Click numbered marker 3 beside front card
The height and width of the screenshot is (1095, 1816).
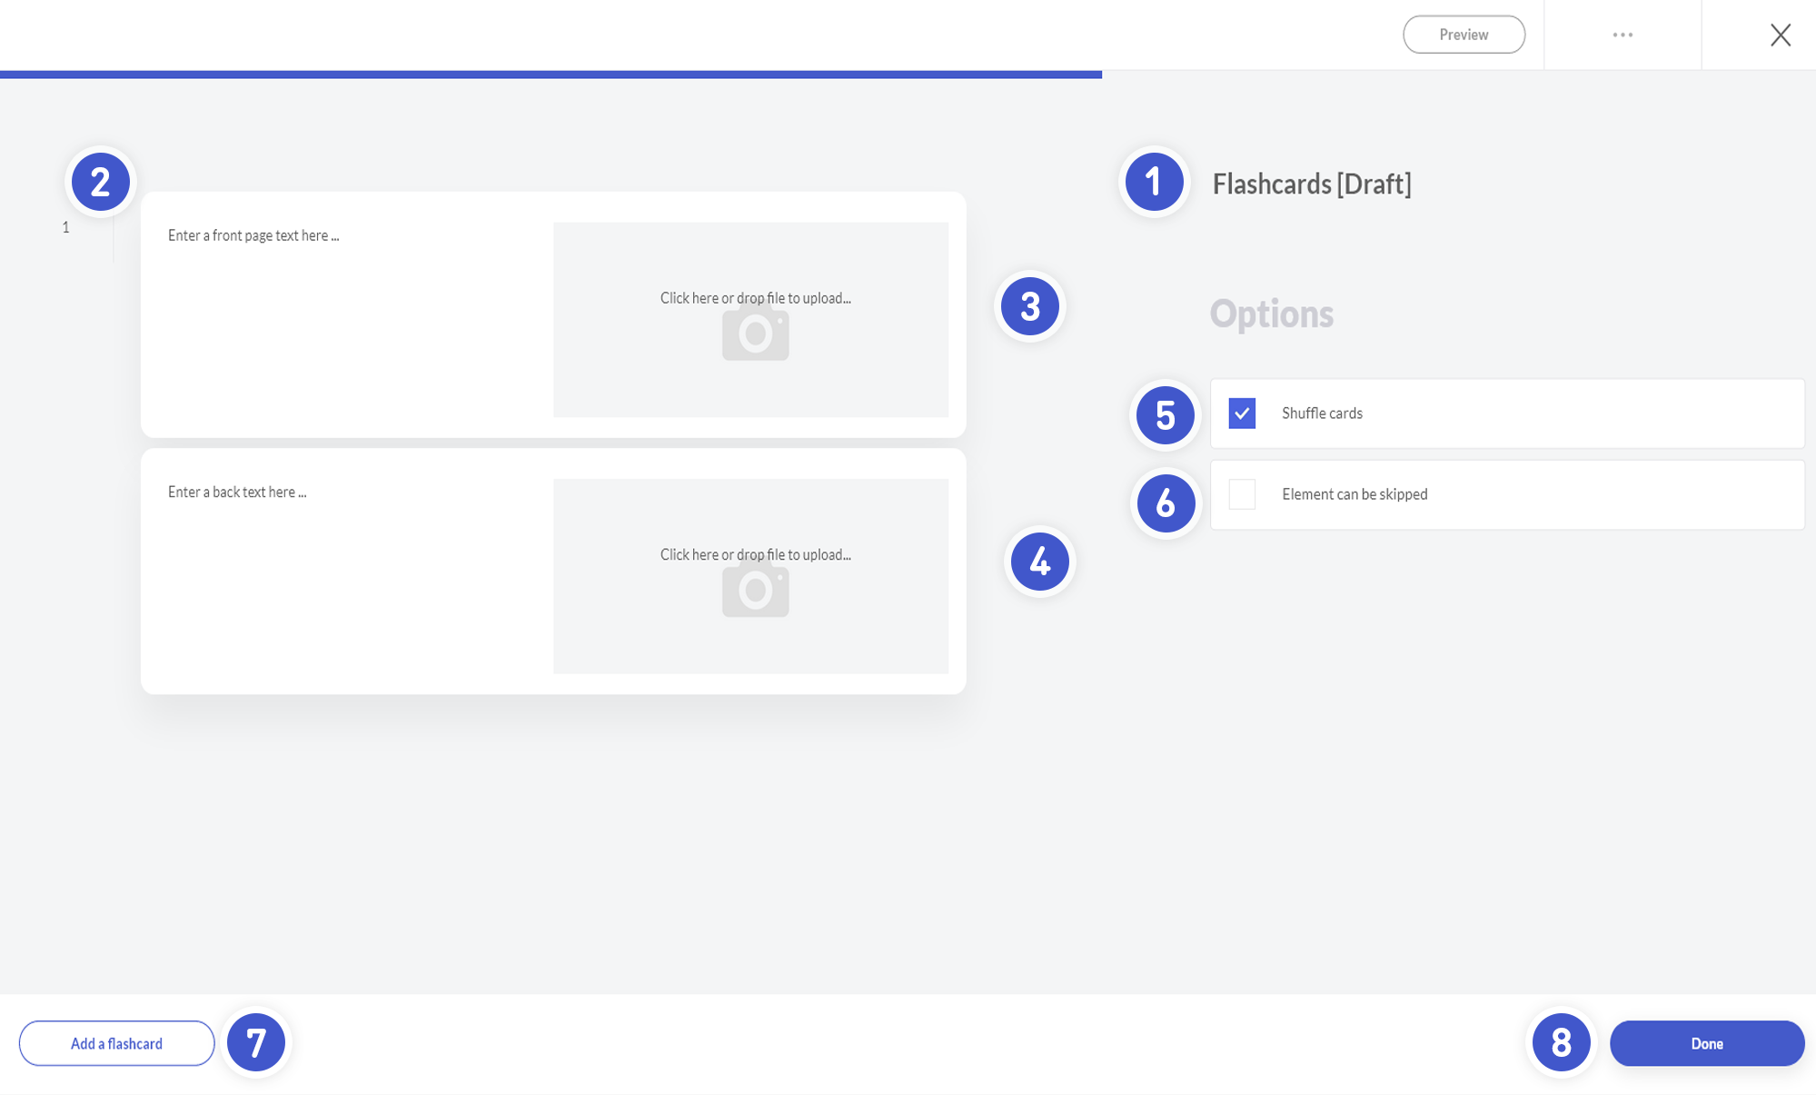1029,306
